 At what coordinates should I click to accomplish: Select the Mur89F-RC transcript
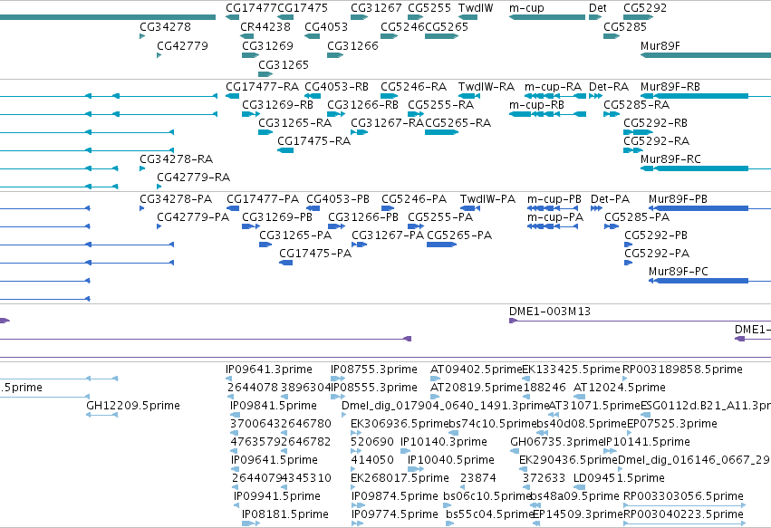tap(706, 168)
